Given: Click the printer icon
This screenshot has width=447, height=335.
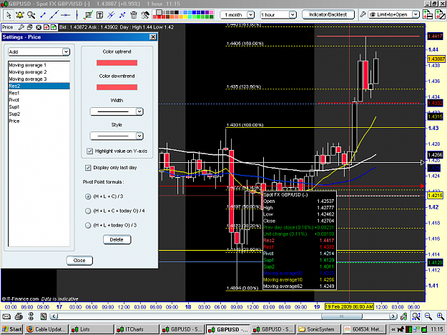Looking at the screenshot, I should coord(19,316).
